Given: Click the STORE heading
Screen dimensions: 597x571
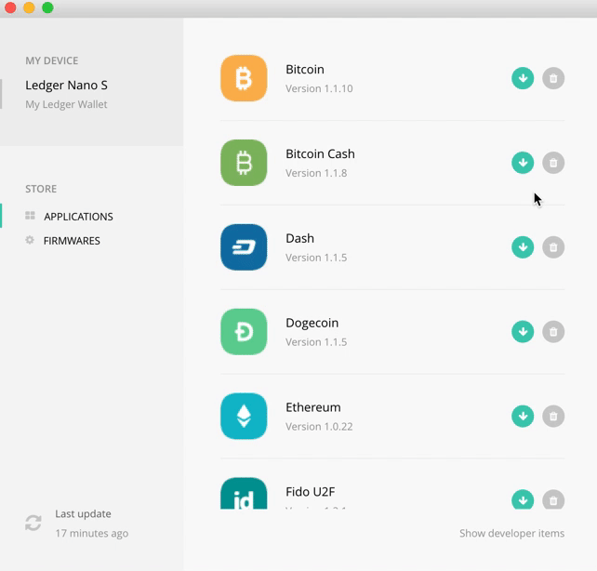Looking at the screenshot, I should [41, 189].
